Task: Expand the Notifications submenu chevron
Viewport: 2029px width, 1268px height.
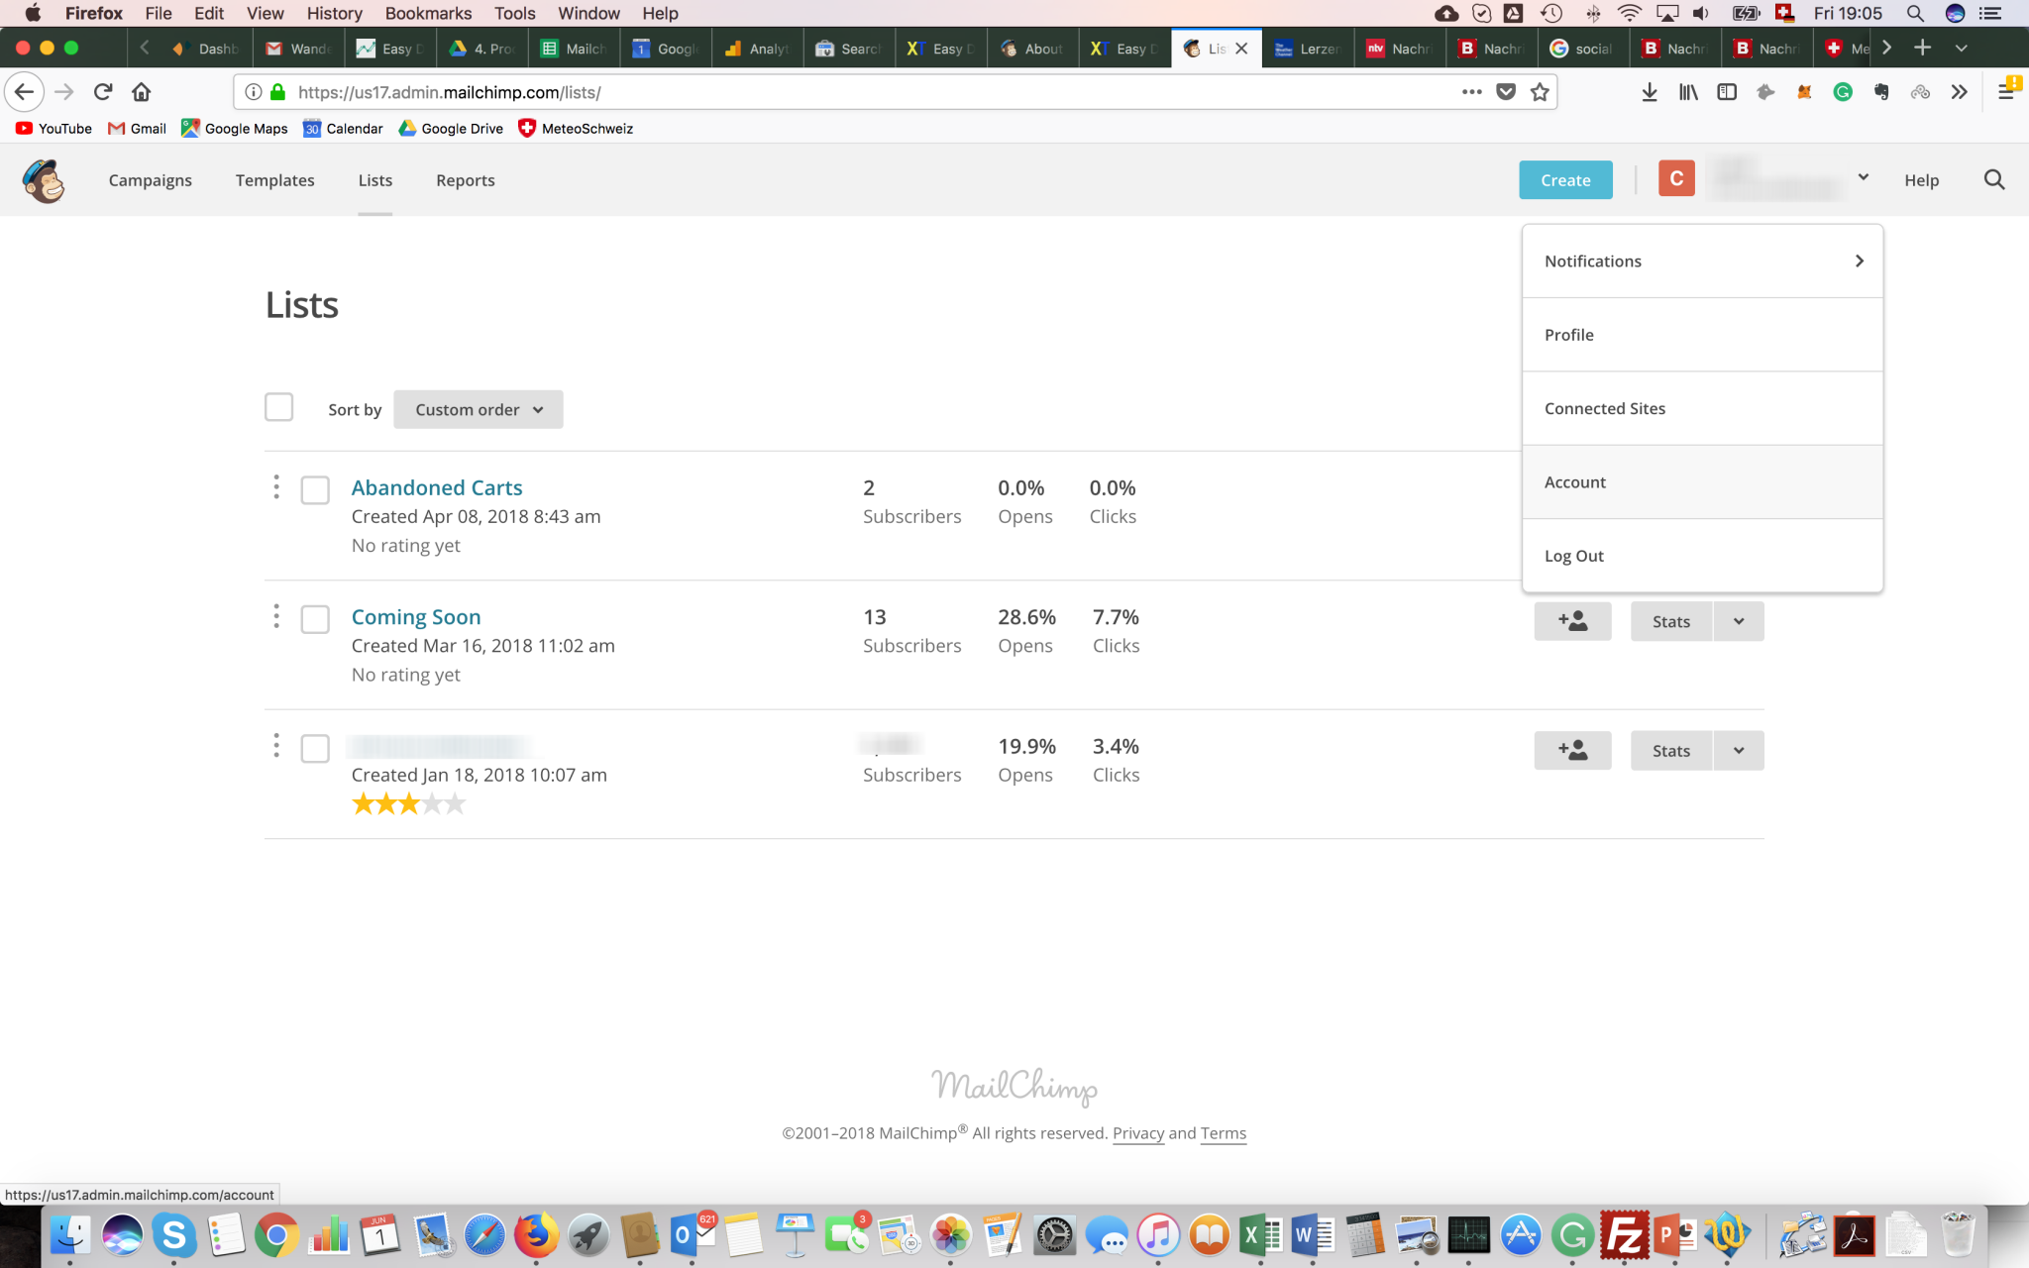Action: [1860, 261]
